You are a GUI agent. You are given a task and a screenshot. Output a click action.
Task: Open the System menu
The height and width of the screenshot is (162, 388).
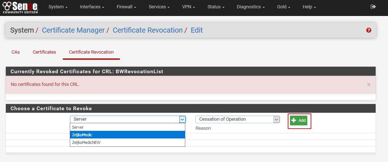(58, 7)
